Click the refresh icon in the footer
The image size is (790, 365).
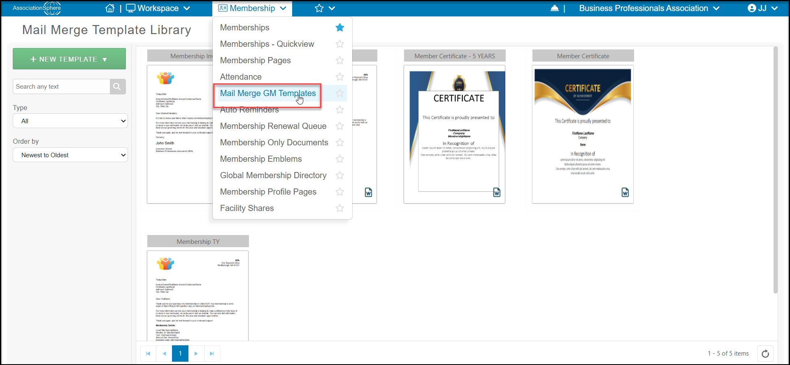click(x=765, y=354)
